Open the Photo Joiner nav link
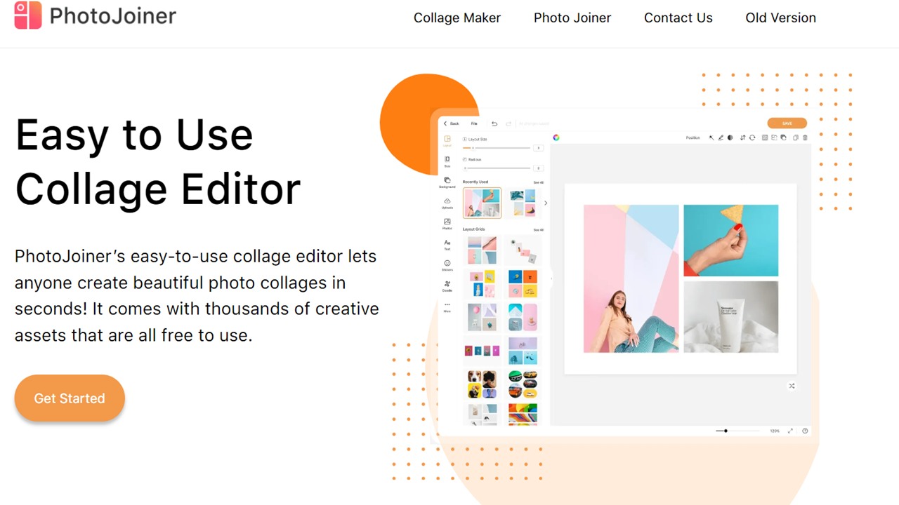The width and height of the screenshot is (899, 505). (x=572, y=18)
